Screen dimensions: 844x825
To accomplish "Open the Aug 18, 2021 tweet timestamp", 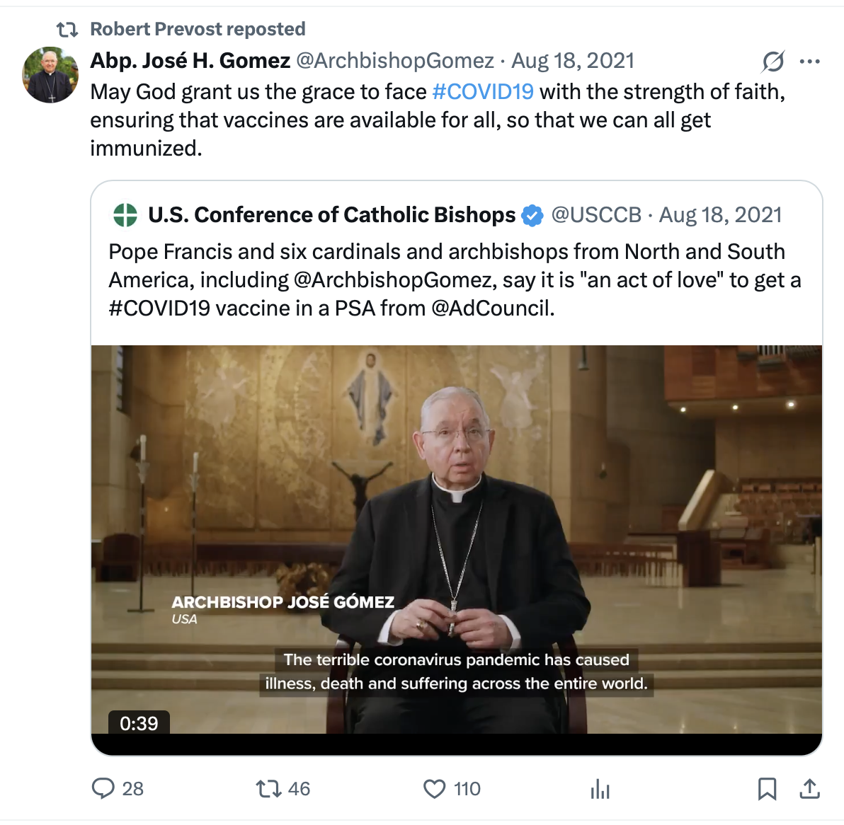I will [x=573, y=61].
